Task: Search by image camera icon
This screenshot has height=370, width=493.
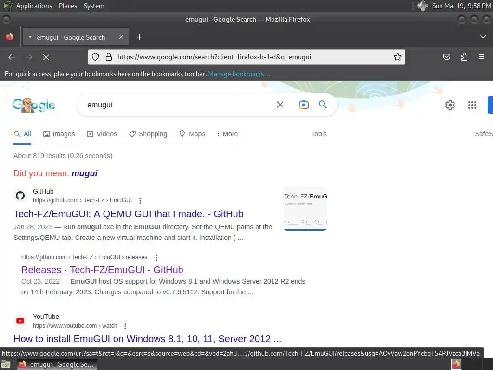Action: [x=303, y=105]
